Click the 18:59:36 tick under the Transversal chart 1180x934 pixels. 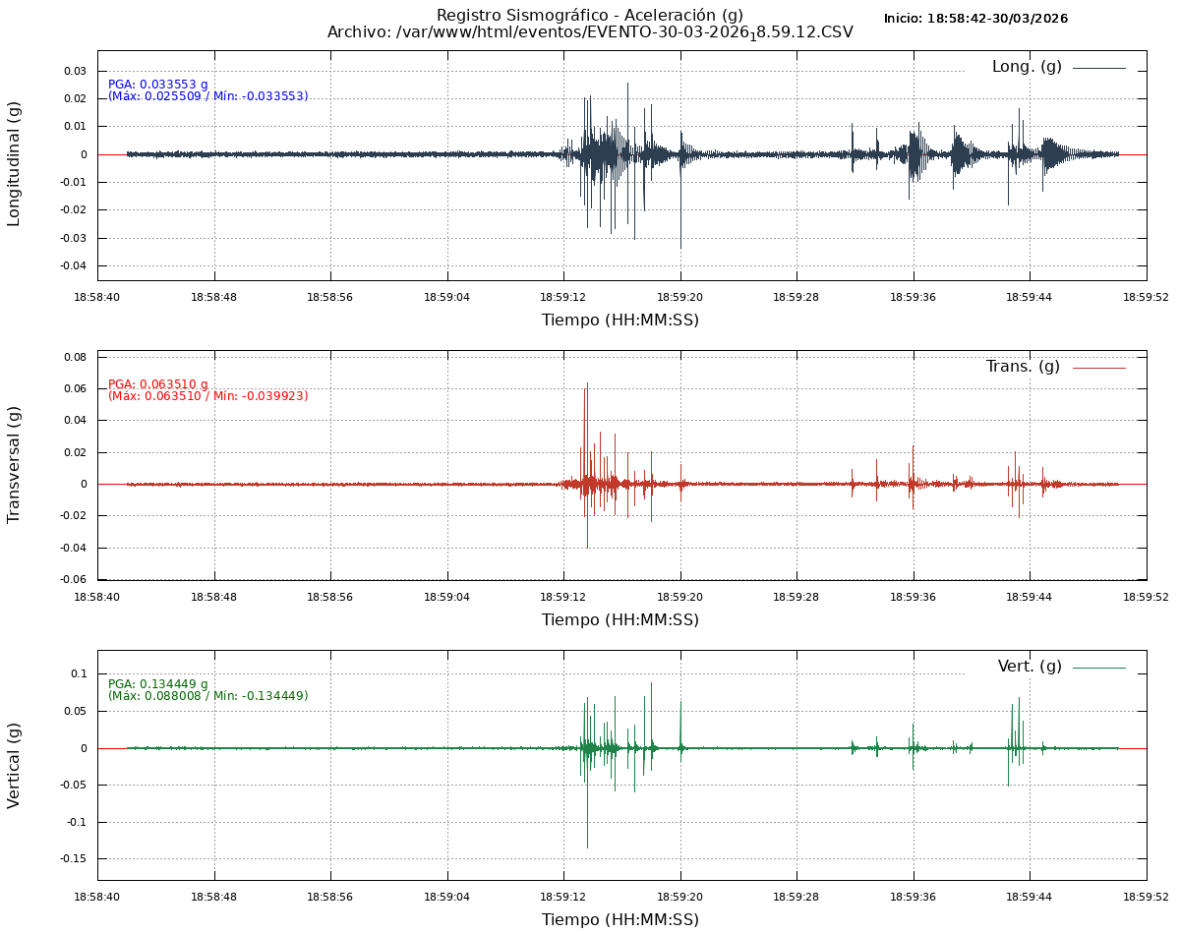coord(914,596)
